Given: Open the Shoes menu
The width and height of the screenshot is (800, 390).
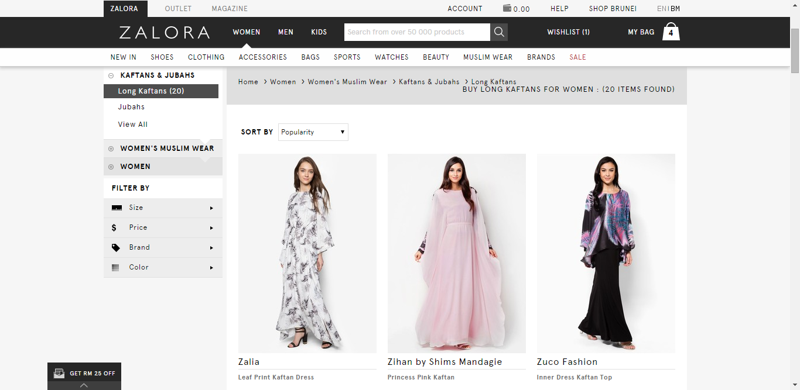Looking at the screenshot, I should 162,57.
